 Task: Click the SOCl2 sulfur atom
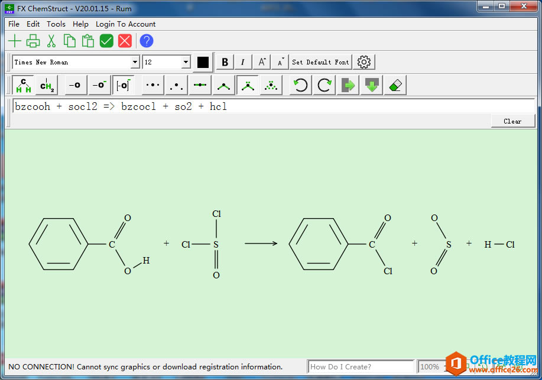pos(216,245)
